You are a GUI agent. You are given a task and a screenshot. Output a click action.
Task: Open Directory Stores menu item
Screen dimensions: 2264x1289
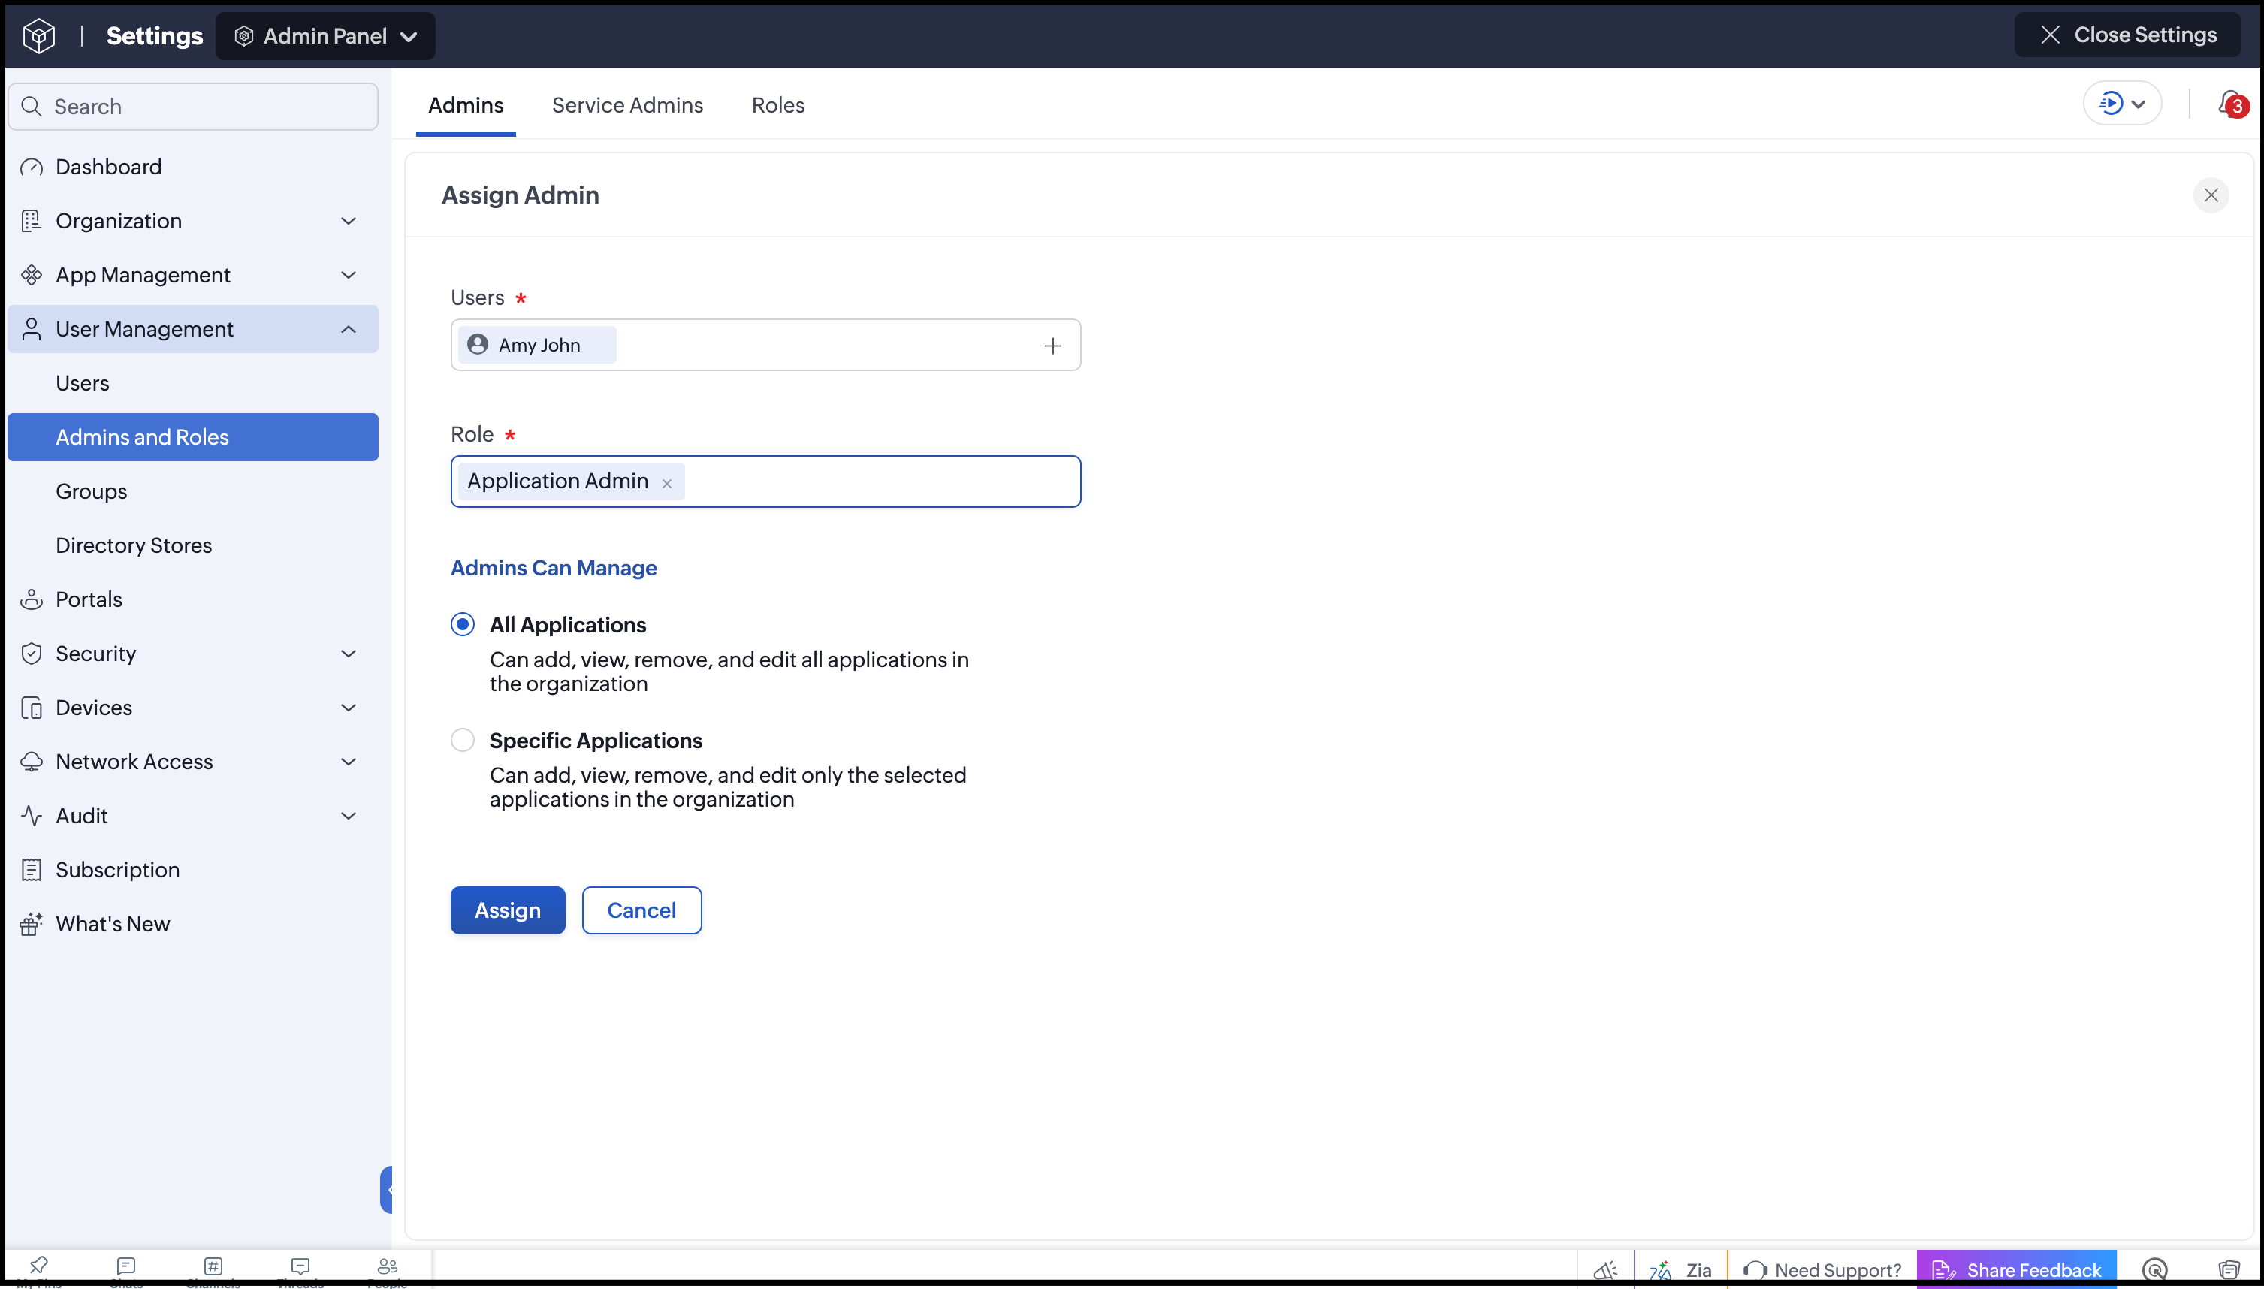[x=192, y=545]
